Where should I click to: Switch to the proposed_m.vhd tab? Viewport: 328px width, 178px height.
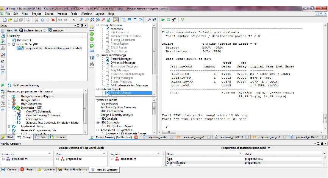coord(157,137)
